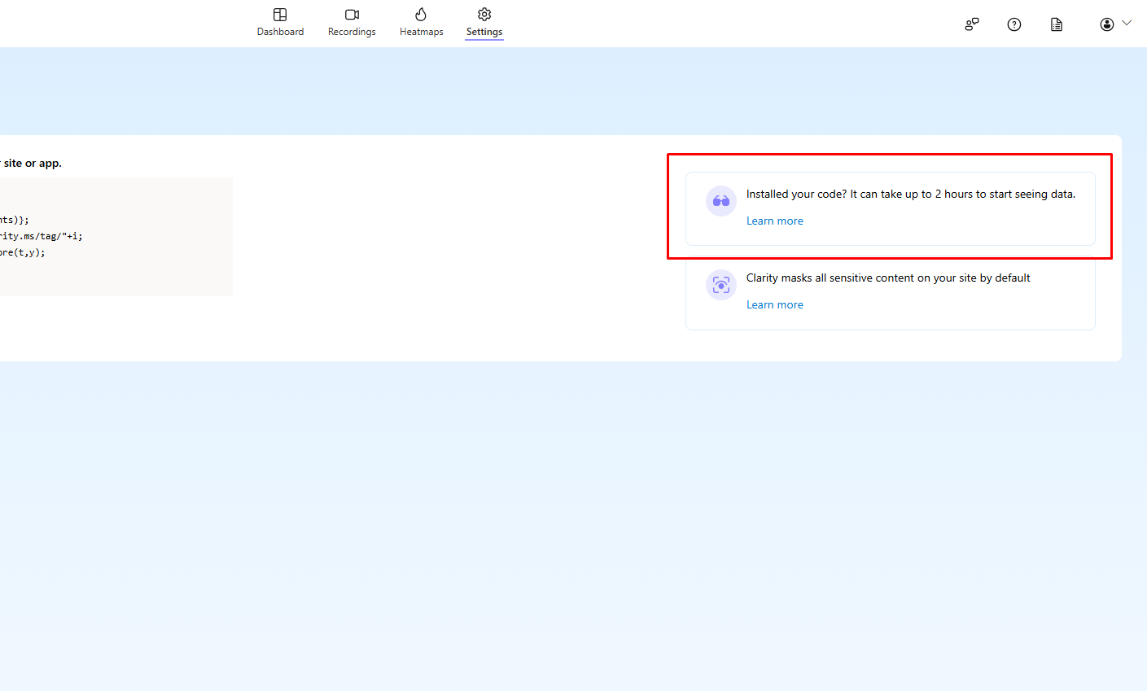
Task: Open the Dashboard tab
Action: tap(280, 23)
